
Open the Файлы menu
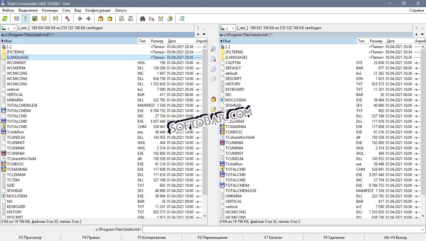[x=8, y=10]
